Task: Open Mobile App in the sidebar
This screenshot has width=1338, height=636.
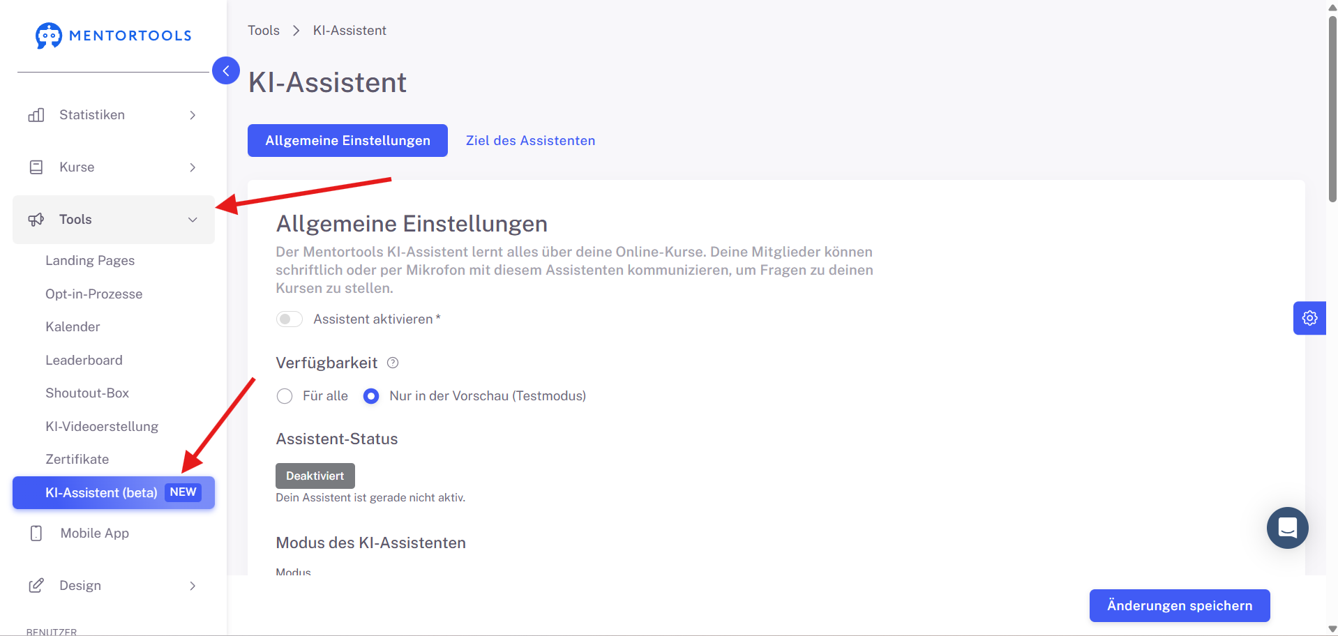Action: (95, 533)
